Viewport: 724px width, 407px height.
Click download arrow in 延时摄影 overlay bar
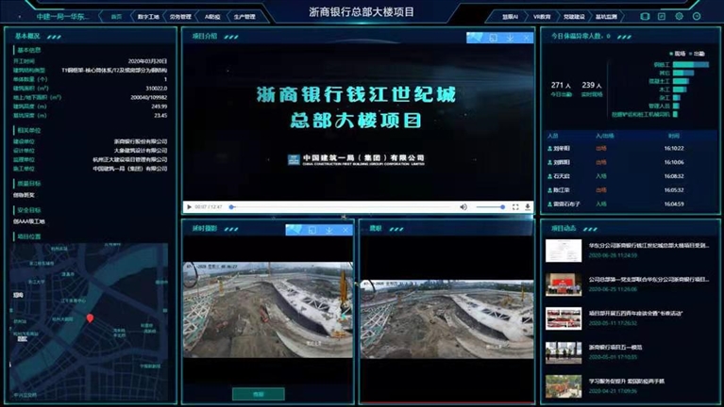(328, 230)
